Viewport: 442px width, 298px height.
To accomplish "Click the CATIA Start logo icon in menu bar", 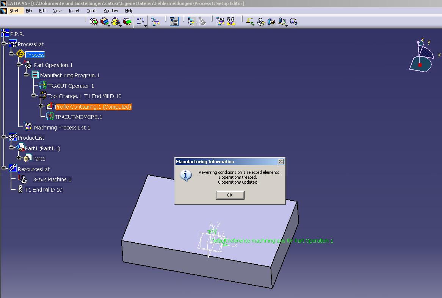I will click(4, 11).
